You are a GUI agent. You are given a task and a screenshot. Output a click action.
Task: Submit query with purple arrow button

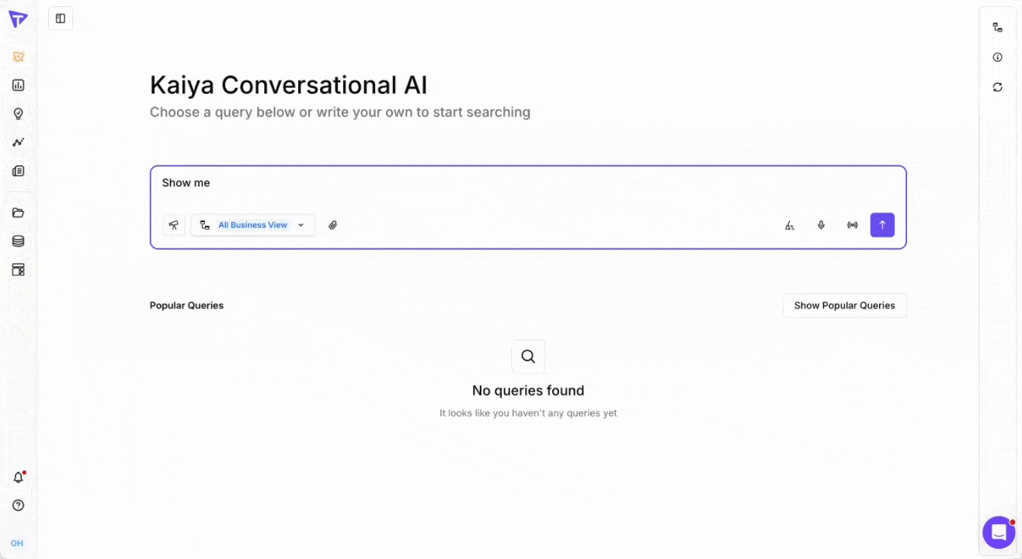882,225
